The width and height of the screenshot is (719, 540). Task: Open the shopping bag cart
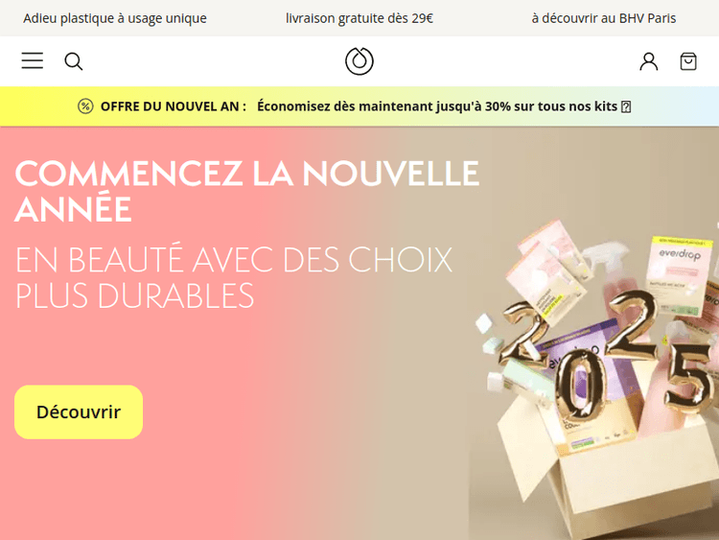point(687,61)
